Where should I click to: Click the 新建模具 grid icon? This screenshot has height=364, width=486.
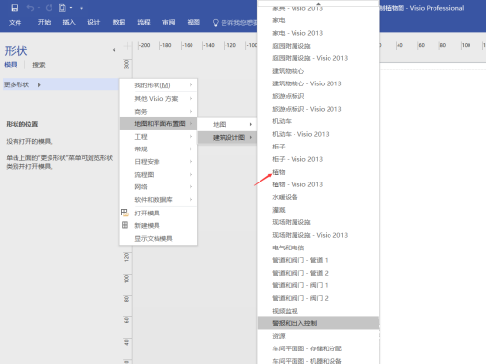pos(125,225)
